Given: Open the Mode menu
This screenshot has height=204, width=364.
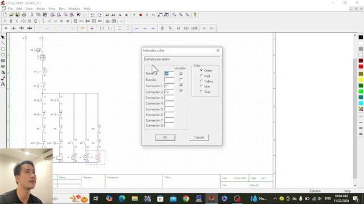Looking at the screenshot, I should 40,8.
